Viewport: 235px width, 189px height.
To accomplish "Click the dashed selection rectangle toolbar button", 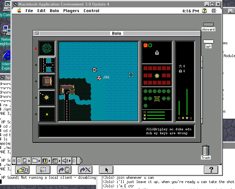I will pyautogui.click(x=43, y=170).
